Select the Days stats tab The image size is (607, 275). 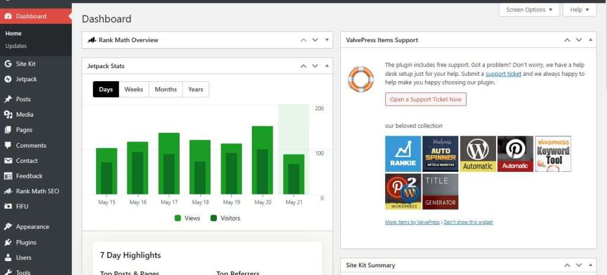pos(106,89)
